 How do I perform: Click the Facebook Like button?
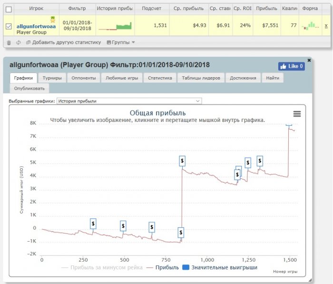coord(291,66)
